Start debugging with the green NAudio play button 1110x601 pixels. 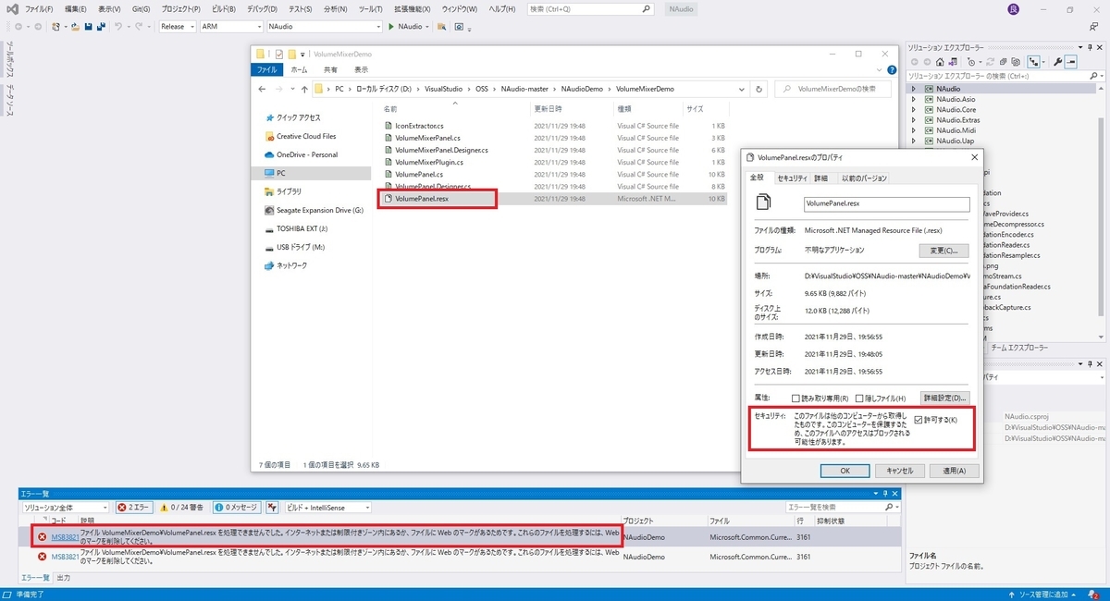point(391,28)
